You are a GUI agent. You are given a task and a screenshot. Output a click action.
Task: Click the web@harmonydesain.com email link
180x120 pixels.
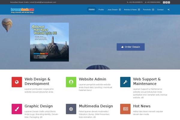point(46,2)
